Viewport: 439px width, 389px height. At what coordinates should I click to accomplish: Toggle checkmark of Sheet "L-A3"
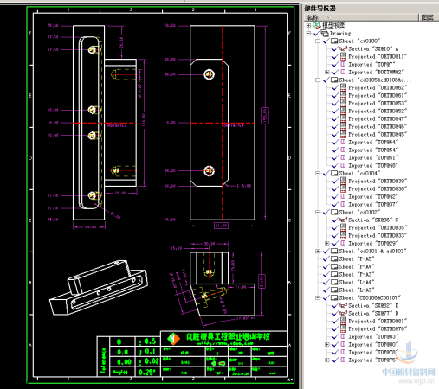click(x=326, y=290)
